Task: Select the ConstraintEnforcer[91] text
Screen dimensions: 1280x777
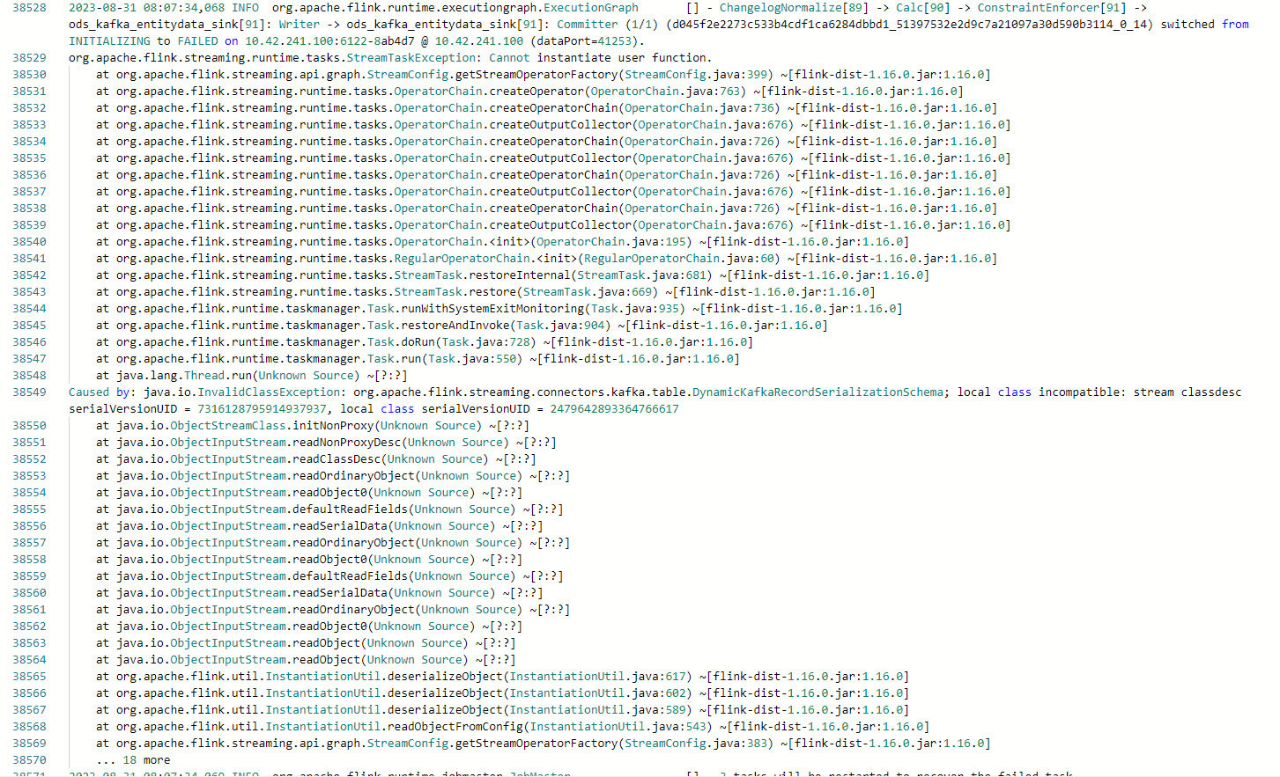Action: [x=1052, y=8]
